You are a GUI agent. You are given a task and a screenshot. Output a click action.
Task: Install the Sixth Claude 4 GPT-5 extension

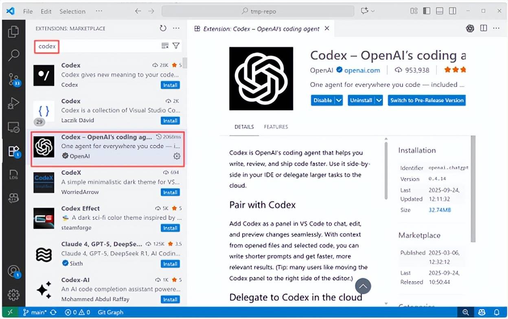coord(170,264)
